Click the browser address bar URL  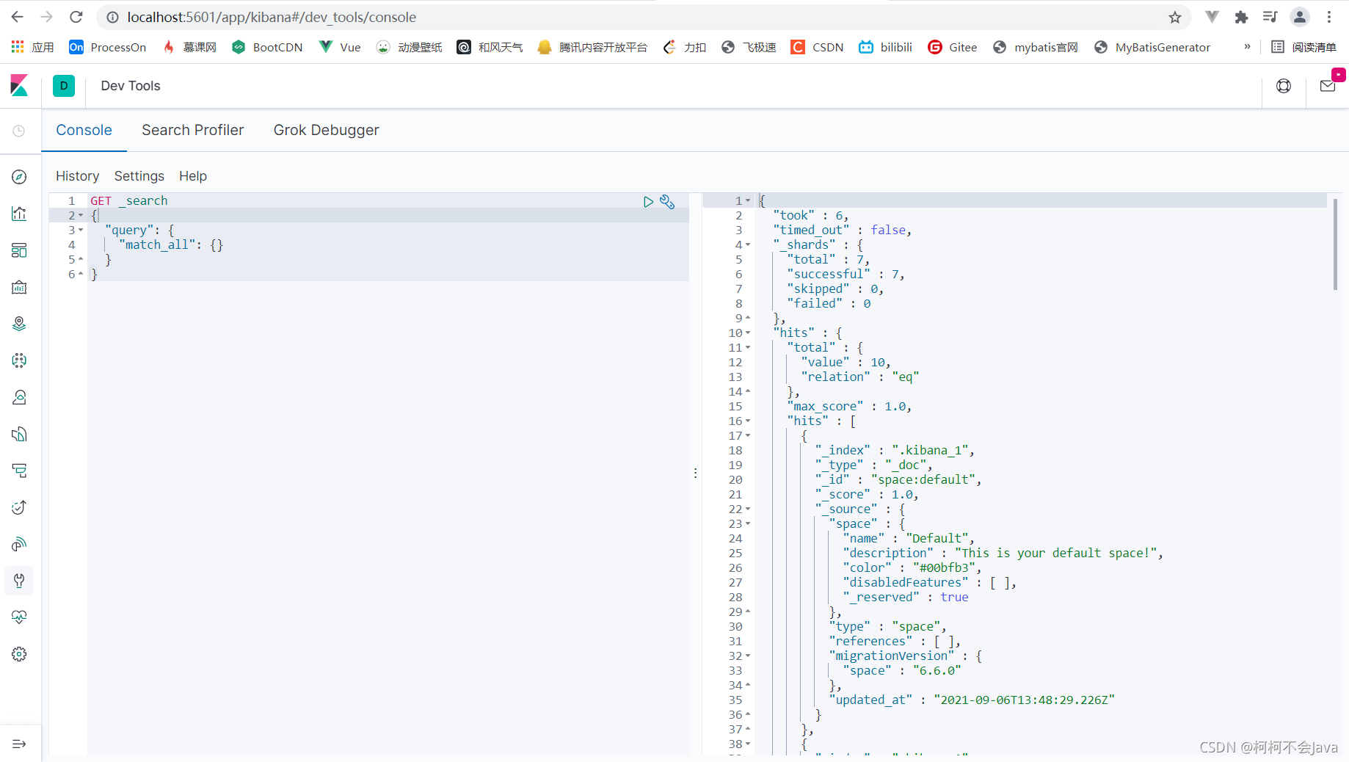[x=272, y=17]
